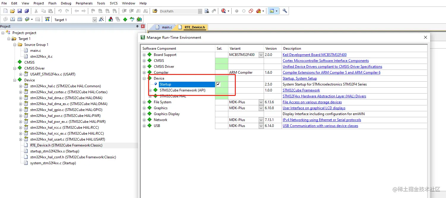
Task: Open Network MDK-Plus variant dropdown
Action: tap(261, 120)
